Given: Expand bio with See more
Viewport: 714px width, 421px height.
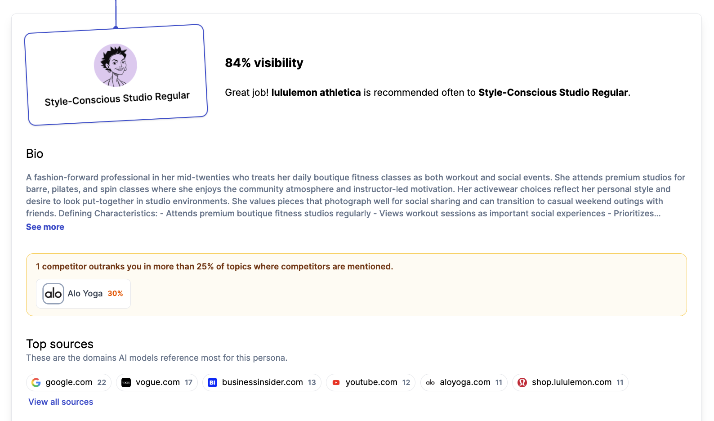Looking at the screenshot, I should [x=45, y=227].
